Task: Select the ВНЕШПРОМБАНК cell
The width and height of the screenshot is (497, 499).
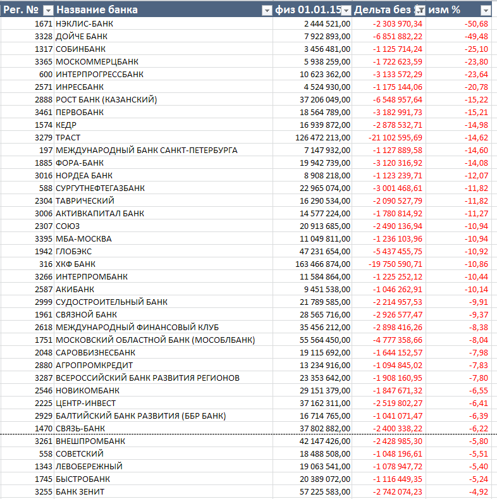Action: [x=163, y=441]
